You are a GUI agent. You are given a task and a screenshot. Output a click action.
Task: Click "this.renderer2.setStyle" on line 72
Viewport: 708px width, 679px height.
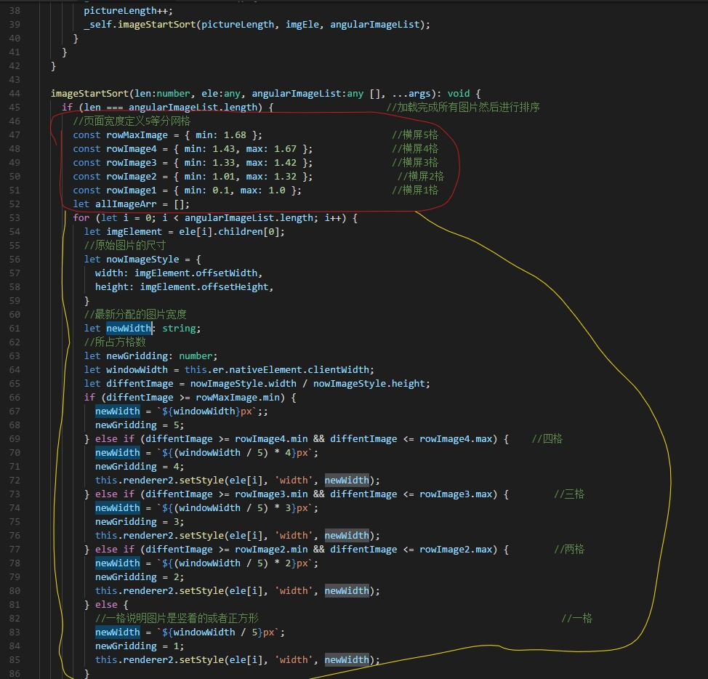click(159, 481)
